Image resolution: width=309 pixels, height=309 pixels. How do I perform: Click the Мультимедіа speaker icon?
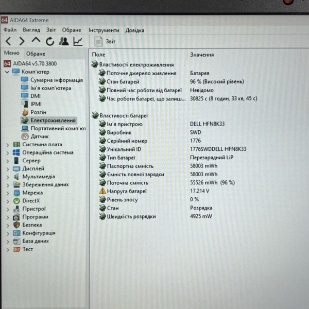[16, 177]
